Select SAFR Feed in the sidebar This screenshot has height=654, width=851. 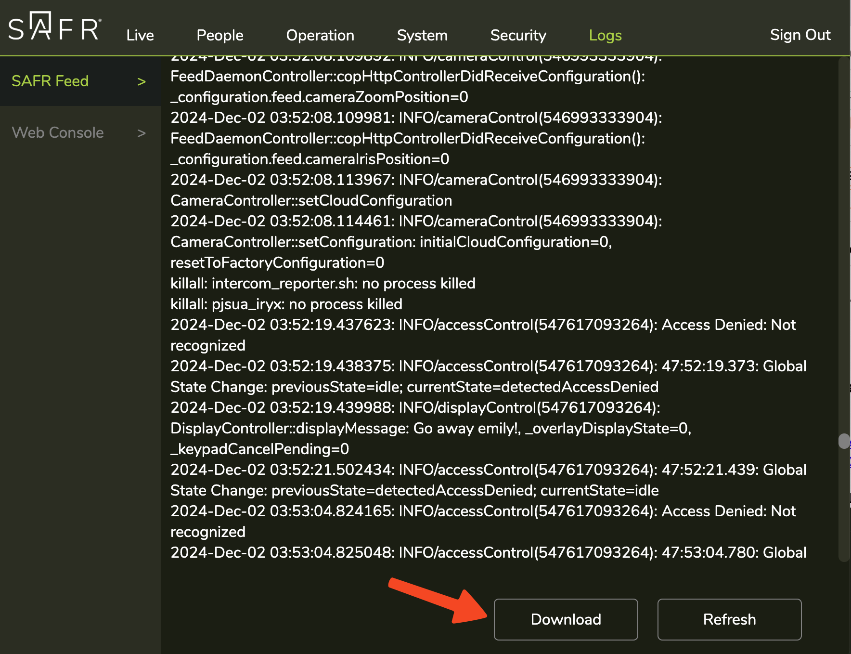[50, 81]
